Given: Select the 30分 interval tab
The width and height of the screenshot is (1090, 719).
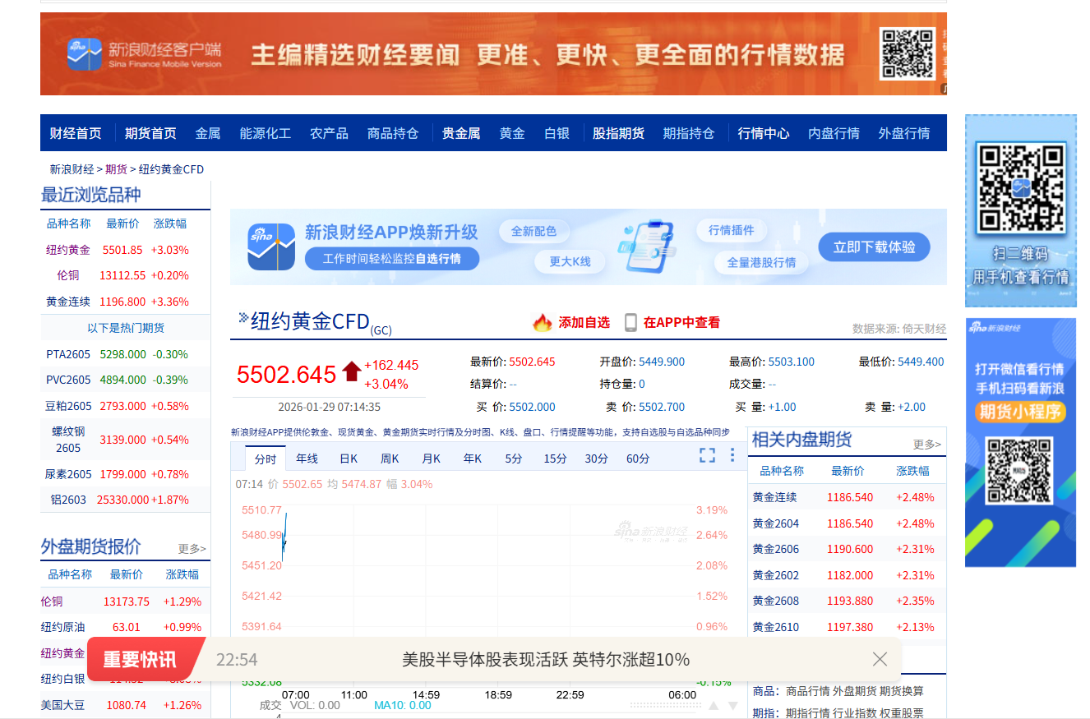Looking at the screenshot, I should click(x=597, y=459).
